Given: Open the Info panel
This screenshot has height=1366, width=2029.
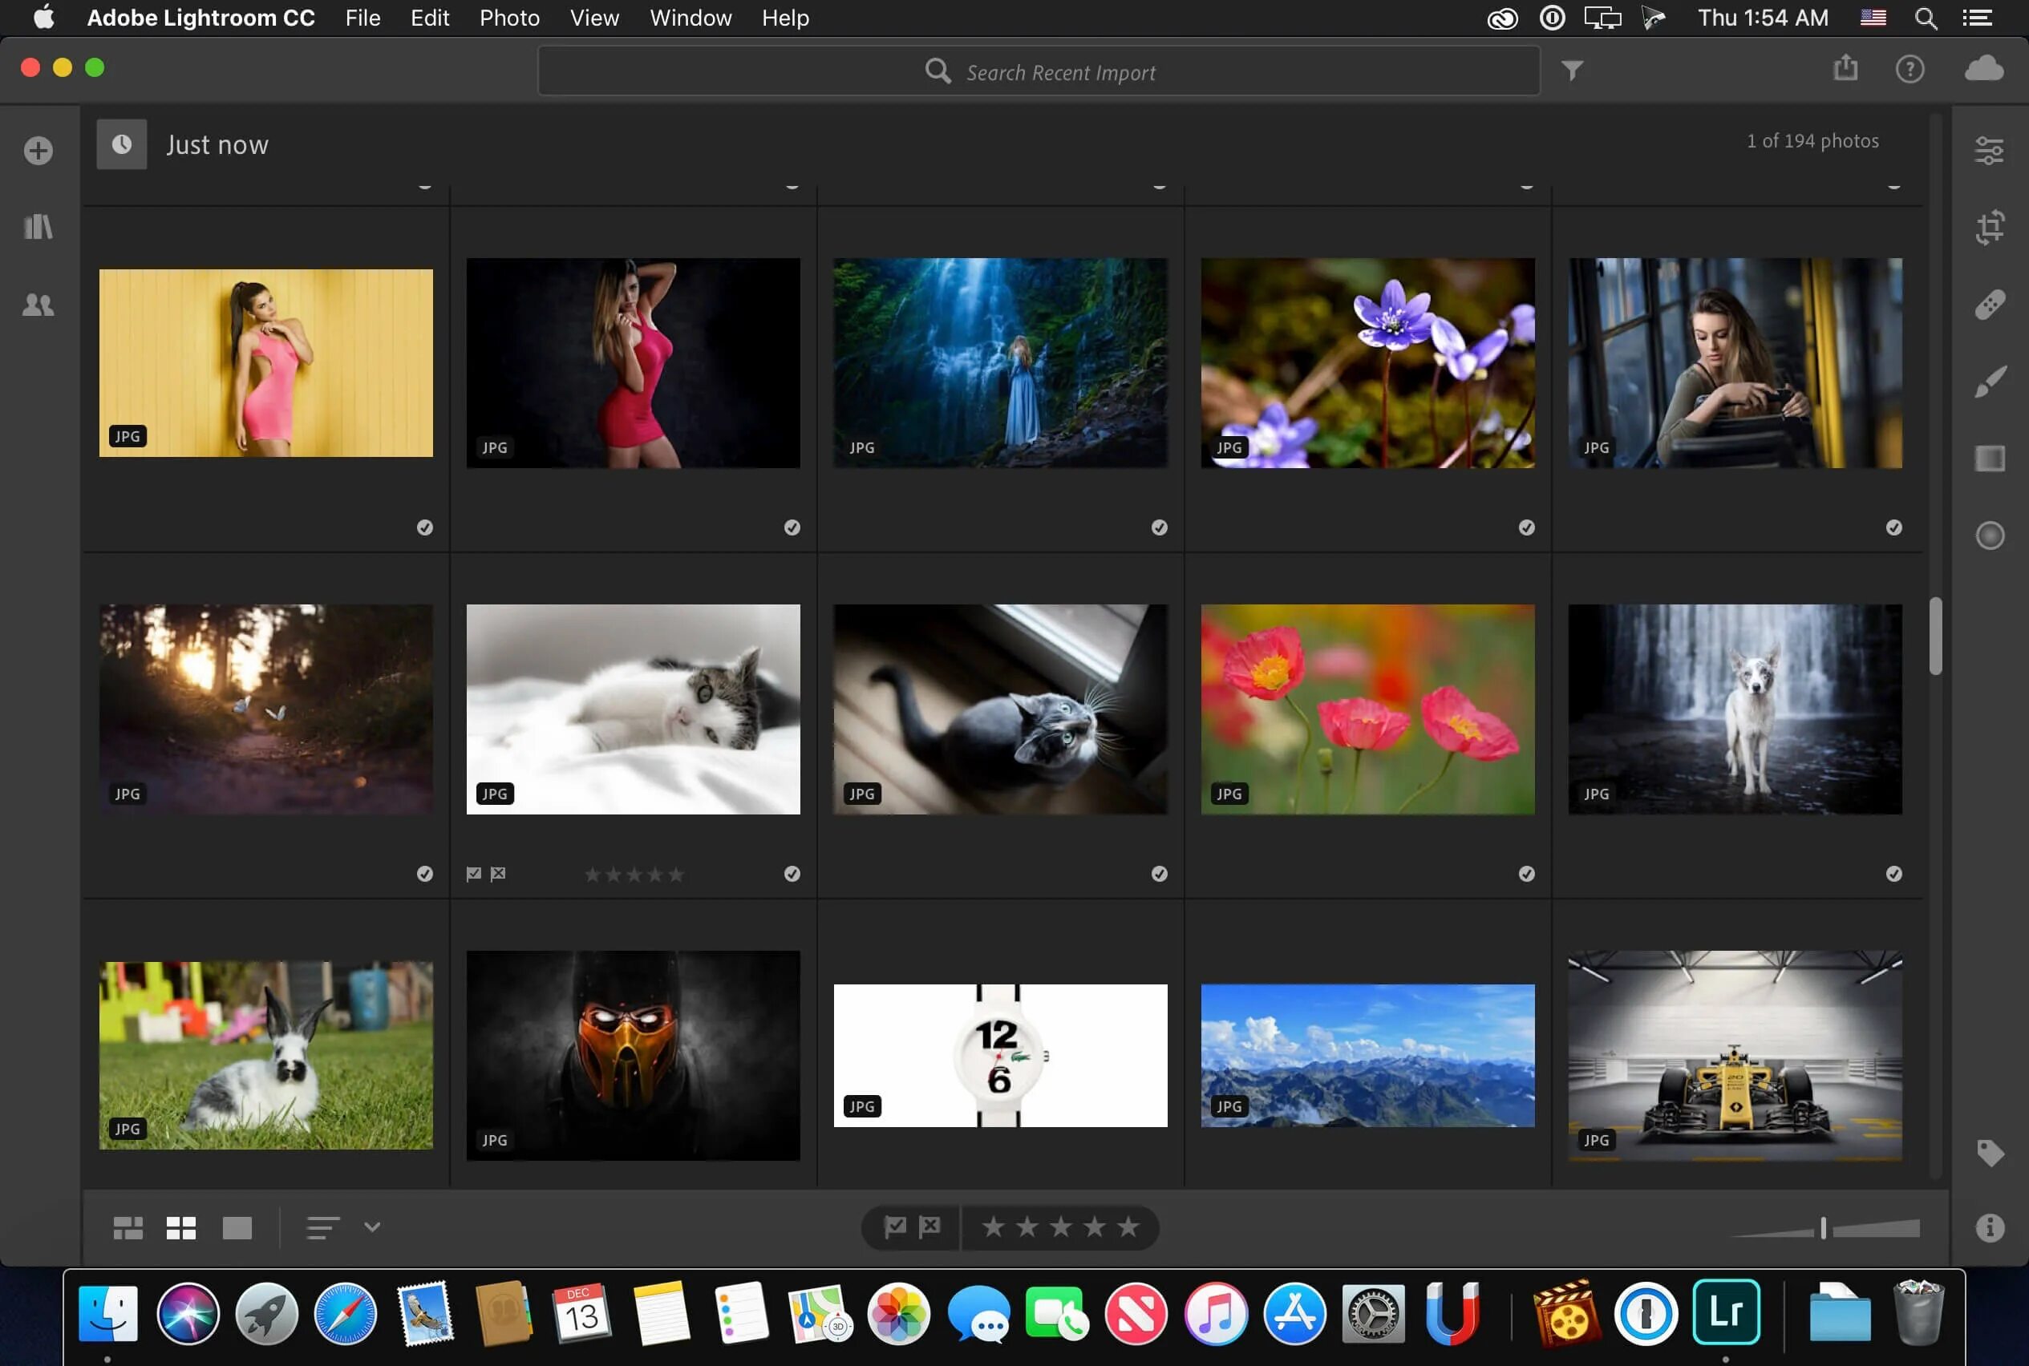Looking at the screenshot, I should coord(1989,1227).
